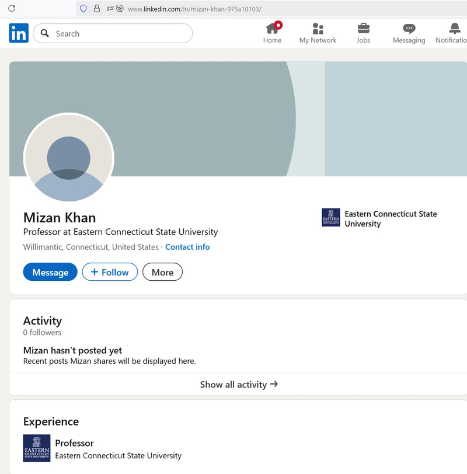
Task: Click the My Network menu label
Action: [x=318, y=40]
